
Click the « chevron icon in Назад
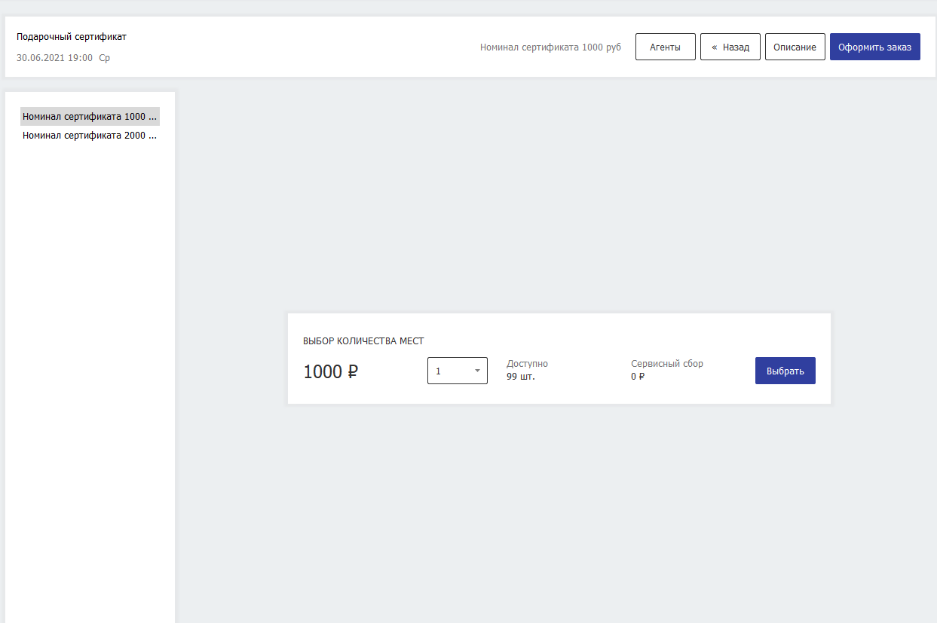(714, 47)
